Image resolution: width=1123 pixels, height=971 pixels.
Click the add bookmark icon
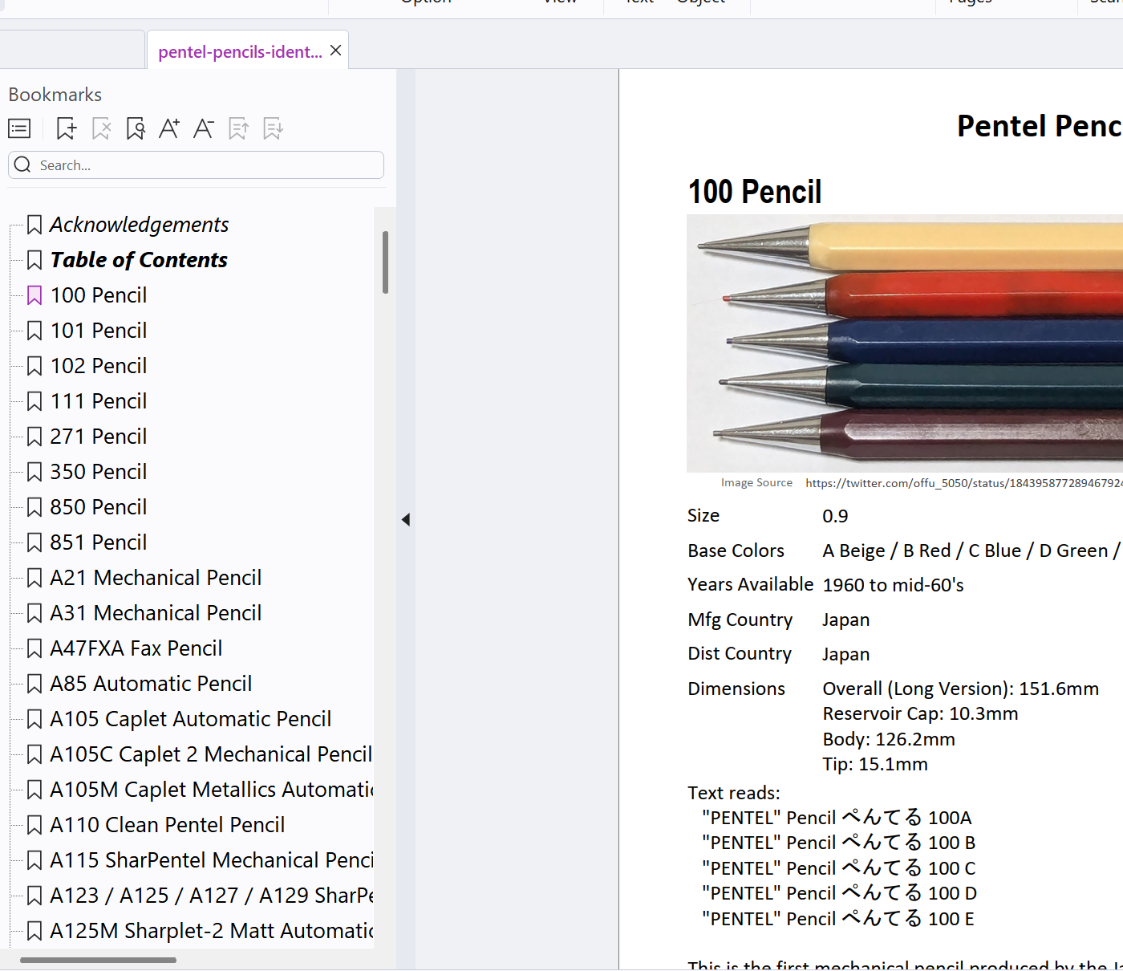67,128
